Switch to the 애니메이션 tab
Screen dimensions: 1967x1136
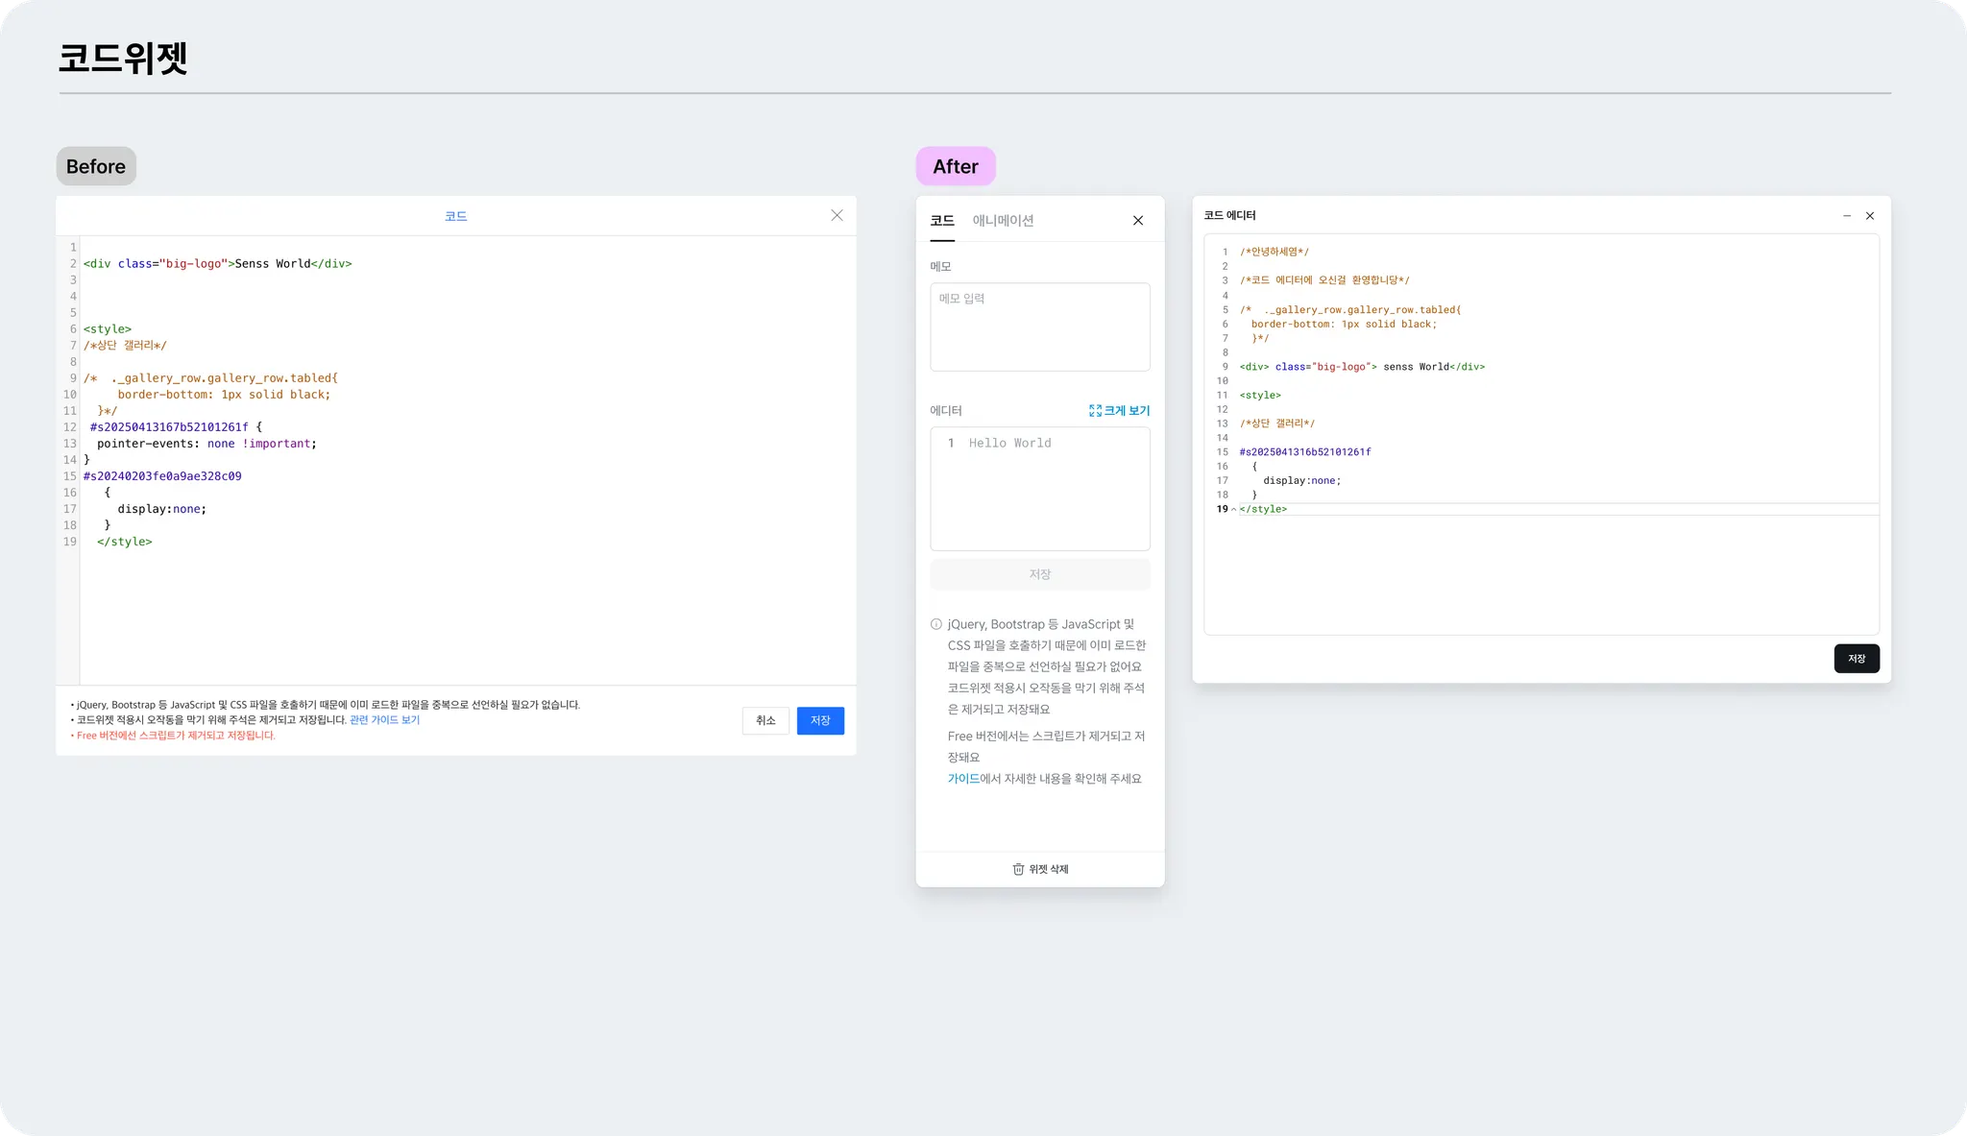click(1003, 221)
